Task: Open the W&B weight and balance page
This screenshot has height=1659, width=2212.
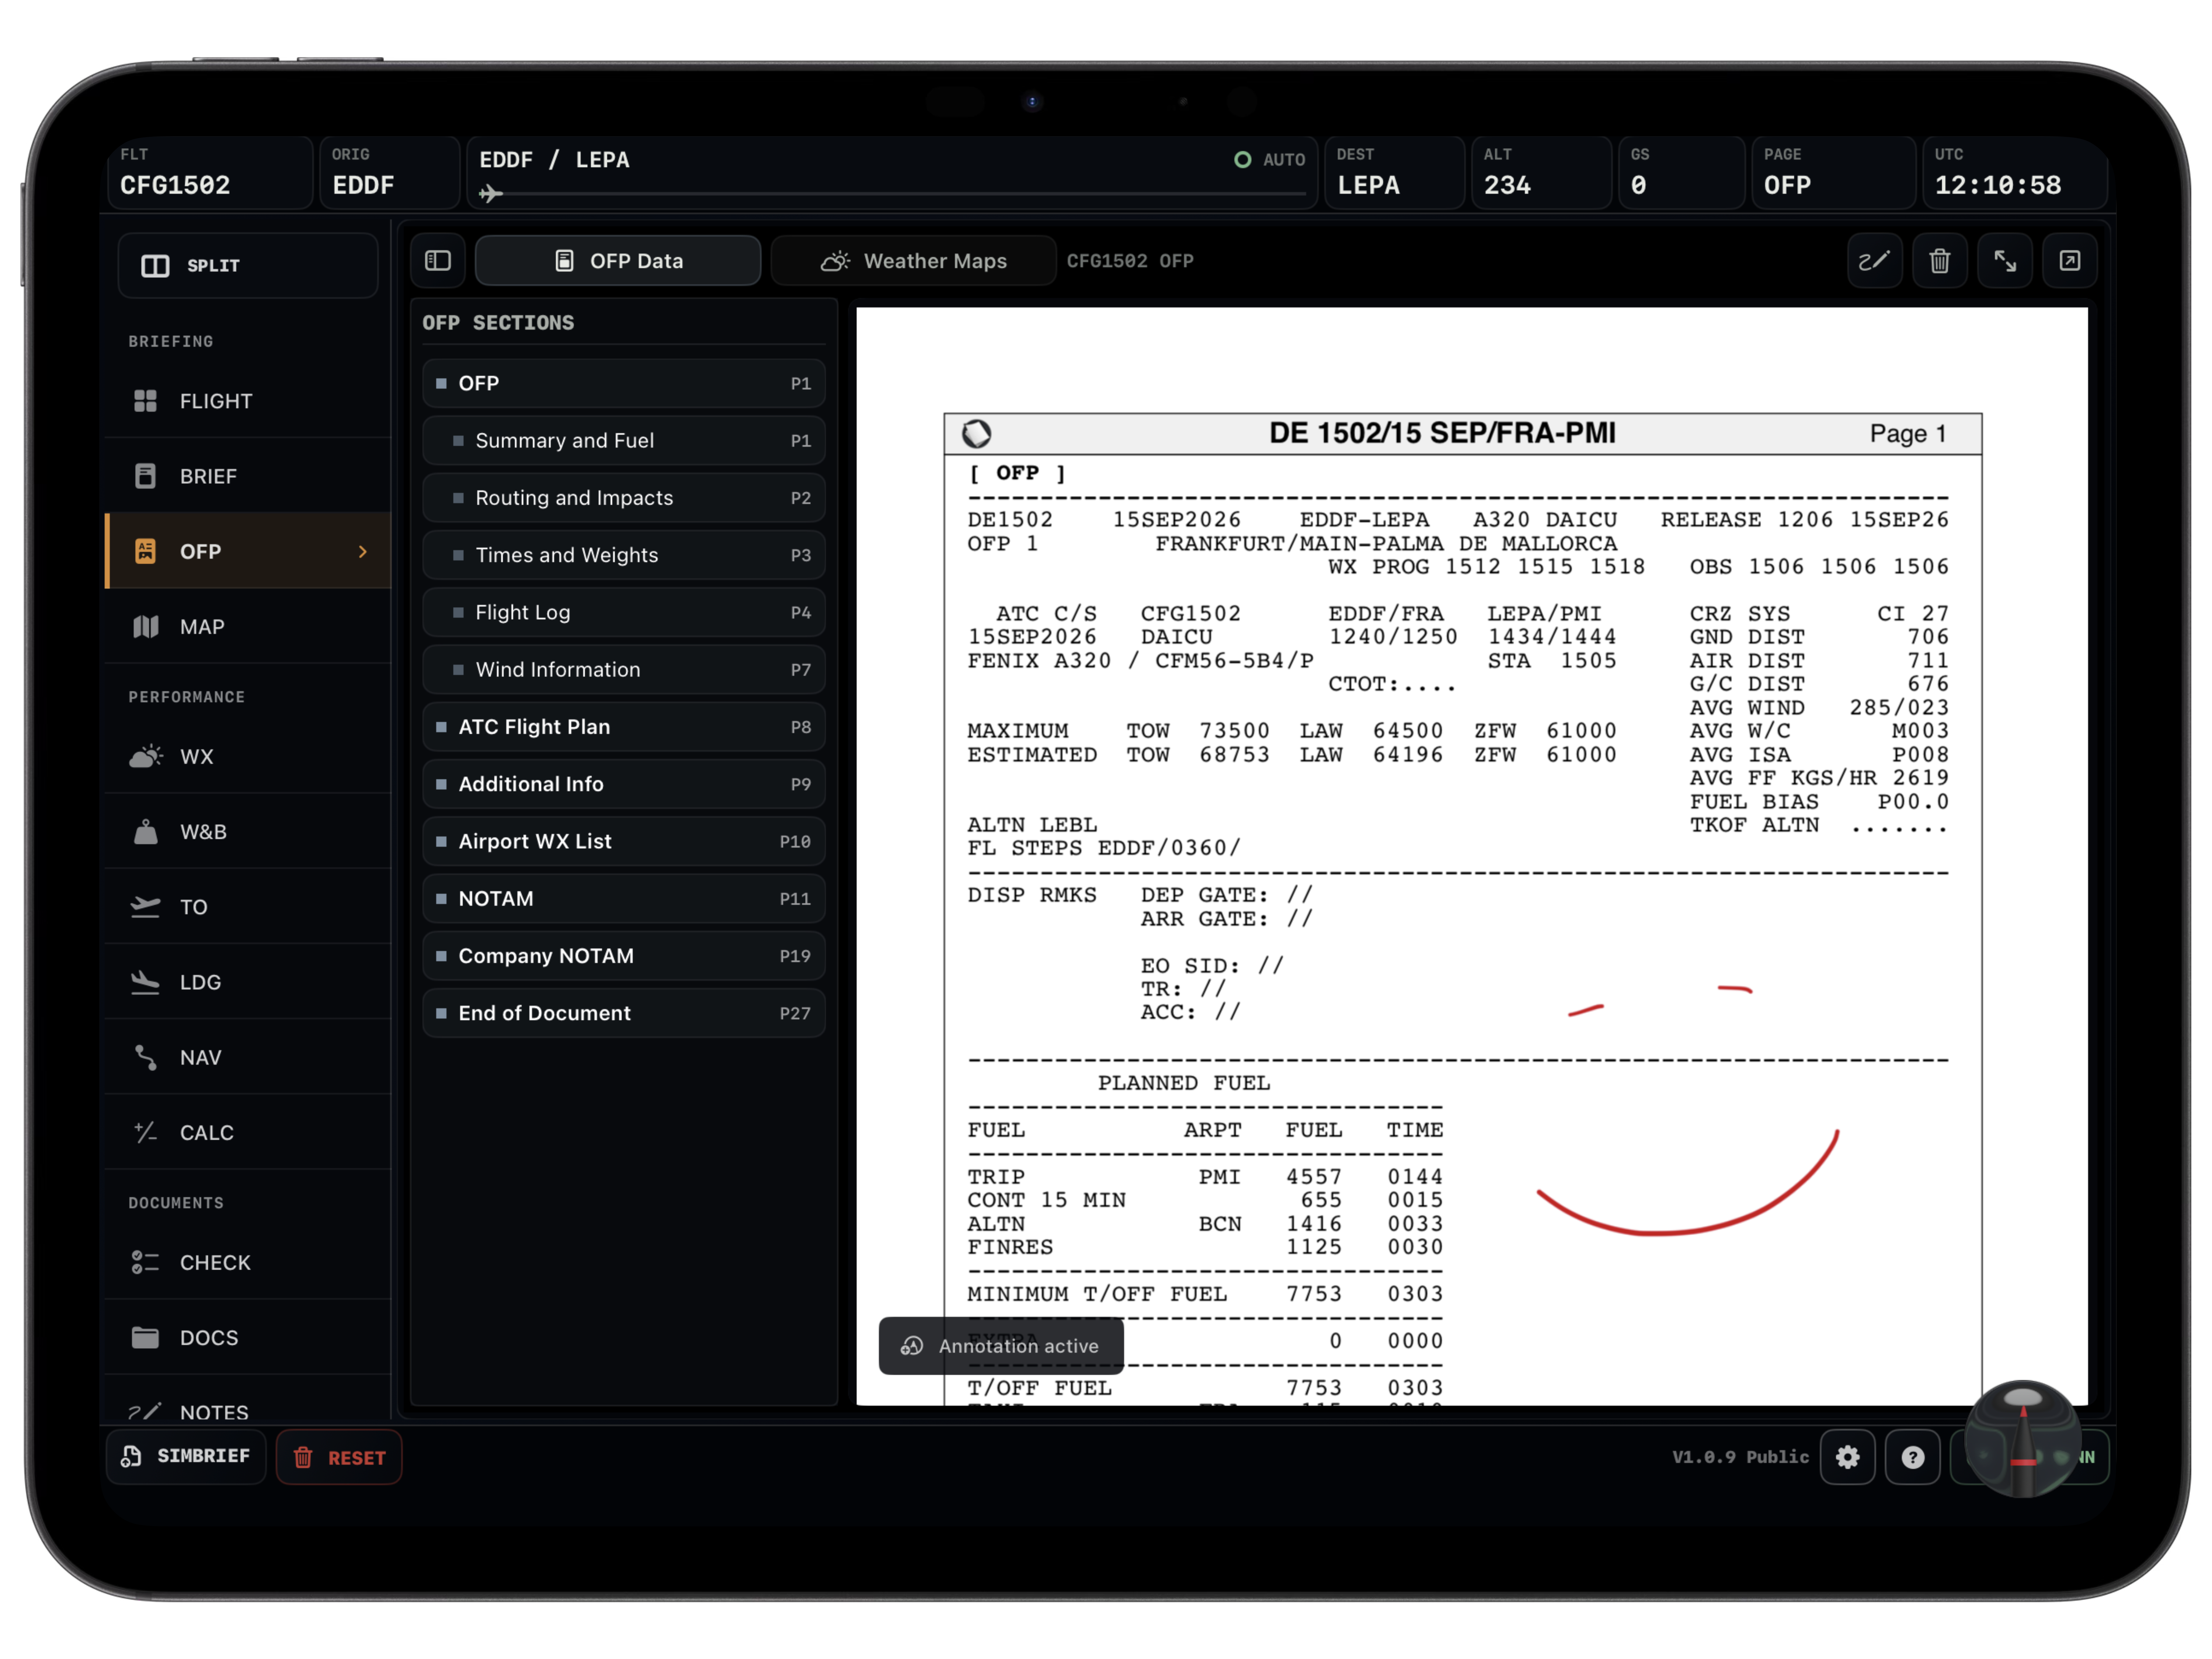Action: (248, 832)
